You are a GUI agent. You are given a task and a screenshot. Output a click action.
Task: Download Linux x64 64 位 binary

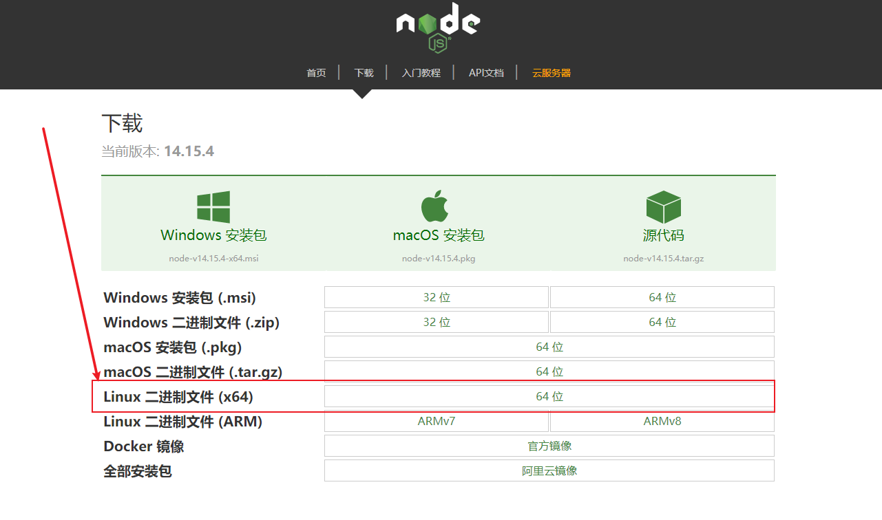click(x=549, y=396)
